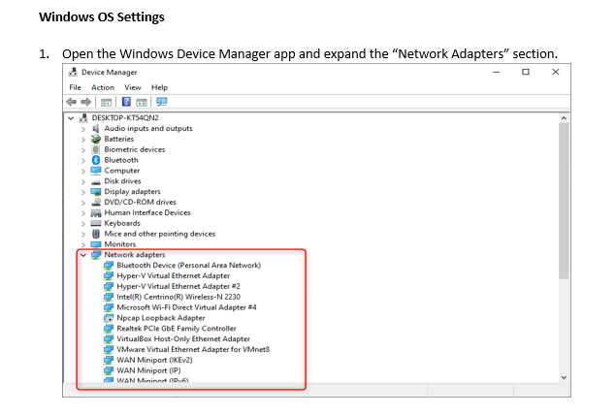Image resolution: width=616 pixels, height=415 pixels.
Task: Click the Device Manager title bar icon
Action: click(x=73, y=73)
